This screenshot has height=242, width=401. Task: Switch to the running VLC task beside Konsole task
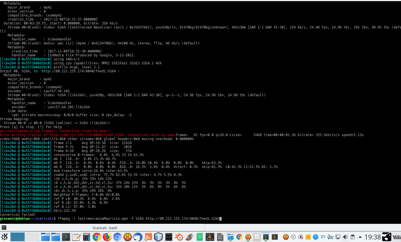(275, 237)
